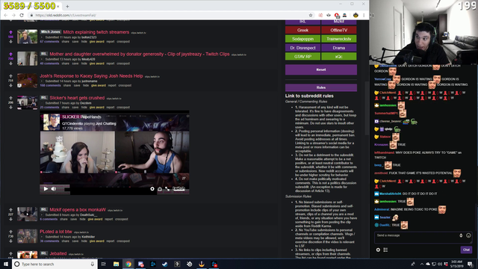
Task: Filter by the Drama flair button
Action: [338, 48]
